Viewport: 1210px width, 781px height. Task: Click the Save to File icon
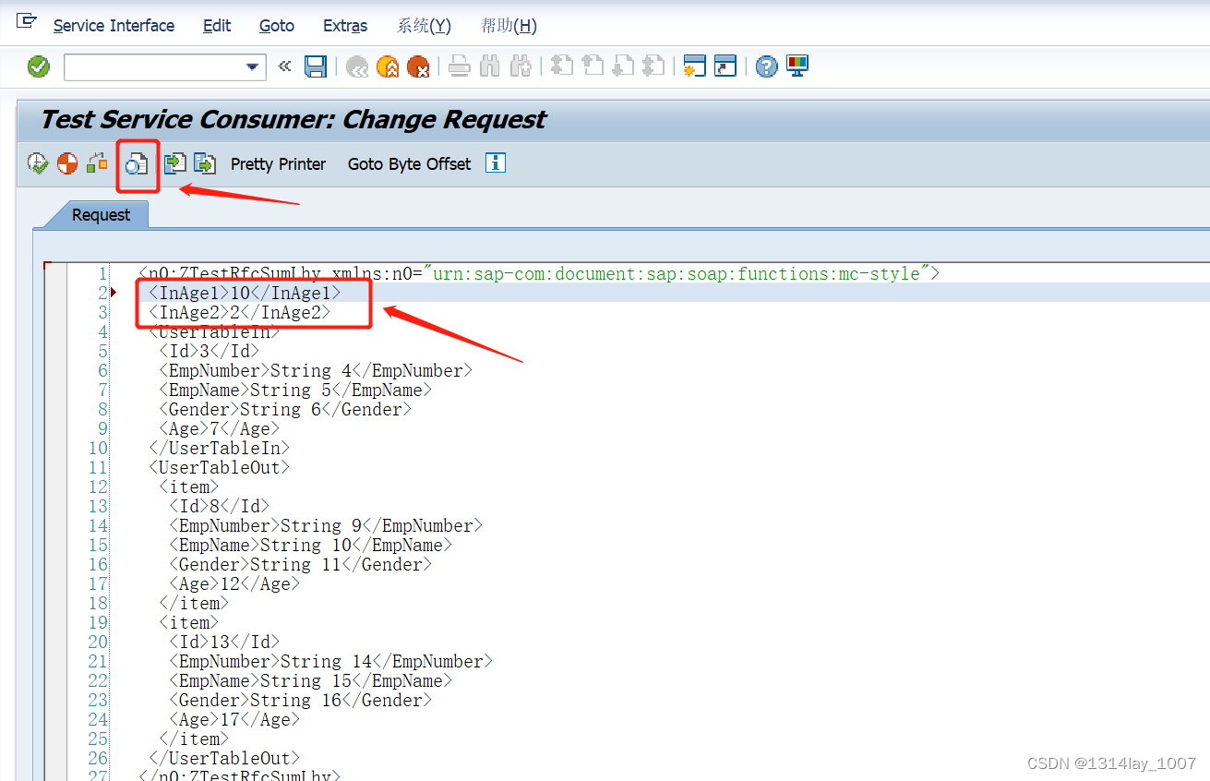(x=204, y=163)
